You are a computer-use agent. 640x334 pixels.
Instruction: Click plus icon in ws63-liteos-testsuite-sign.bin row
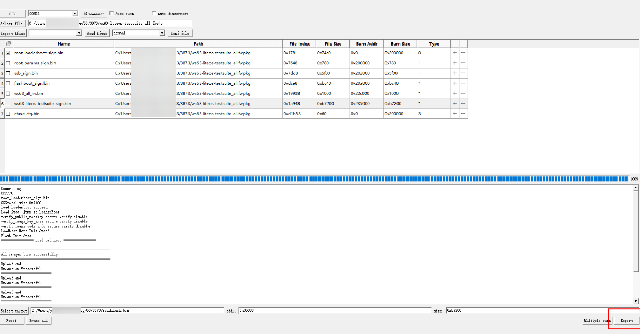coord(455,104)
